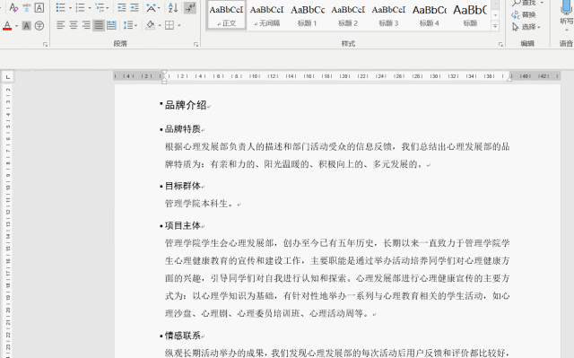Open the Borders dropdown arrow
This screenshot has width=574, height=358.
point(179,25)
